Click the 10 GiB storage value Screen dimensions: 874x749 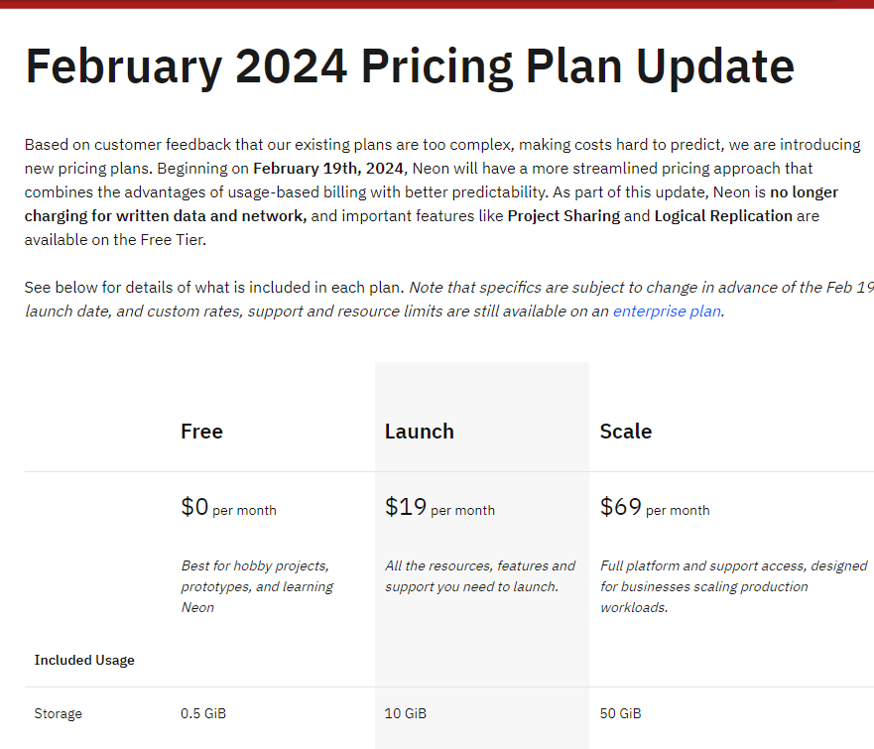tap(406, 714)
